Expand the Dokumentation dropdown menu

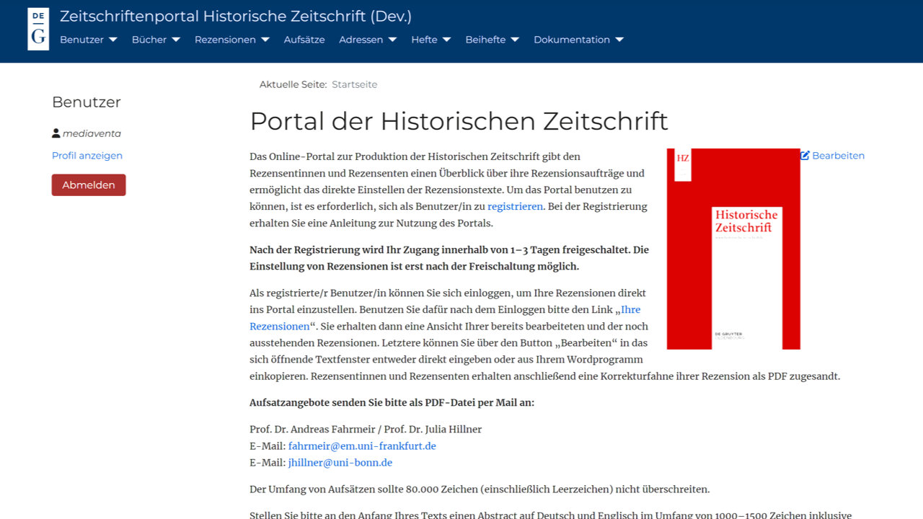pyautogui.click(x=578, y=40)
